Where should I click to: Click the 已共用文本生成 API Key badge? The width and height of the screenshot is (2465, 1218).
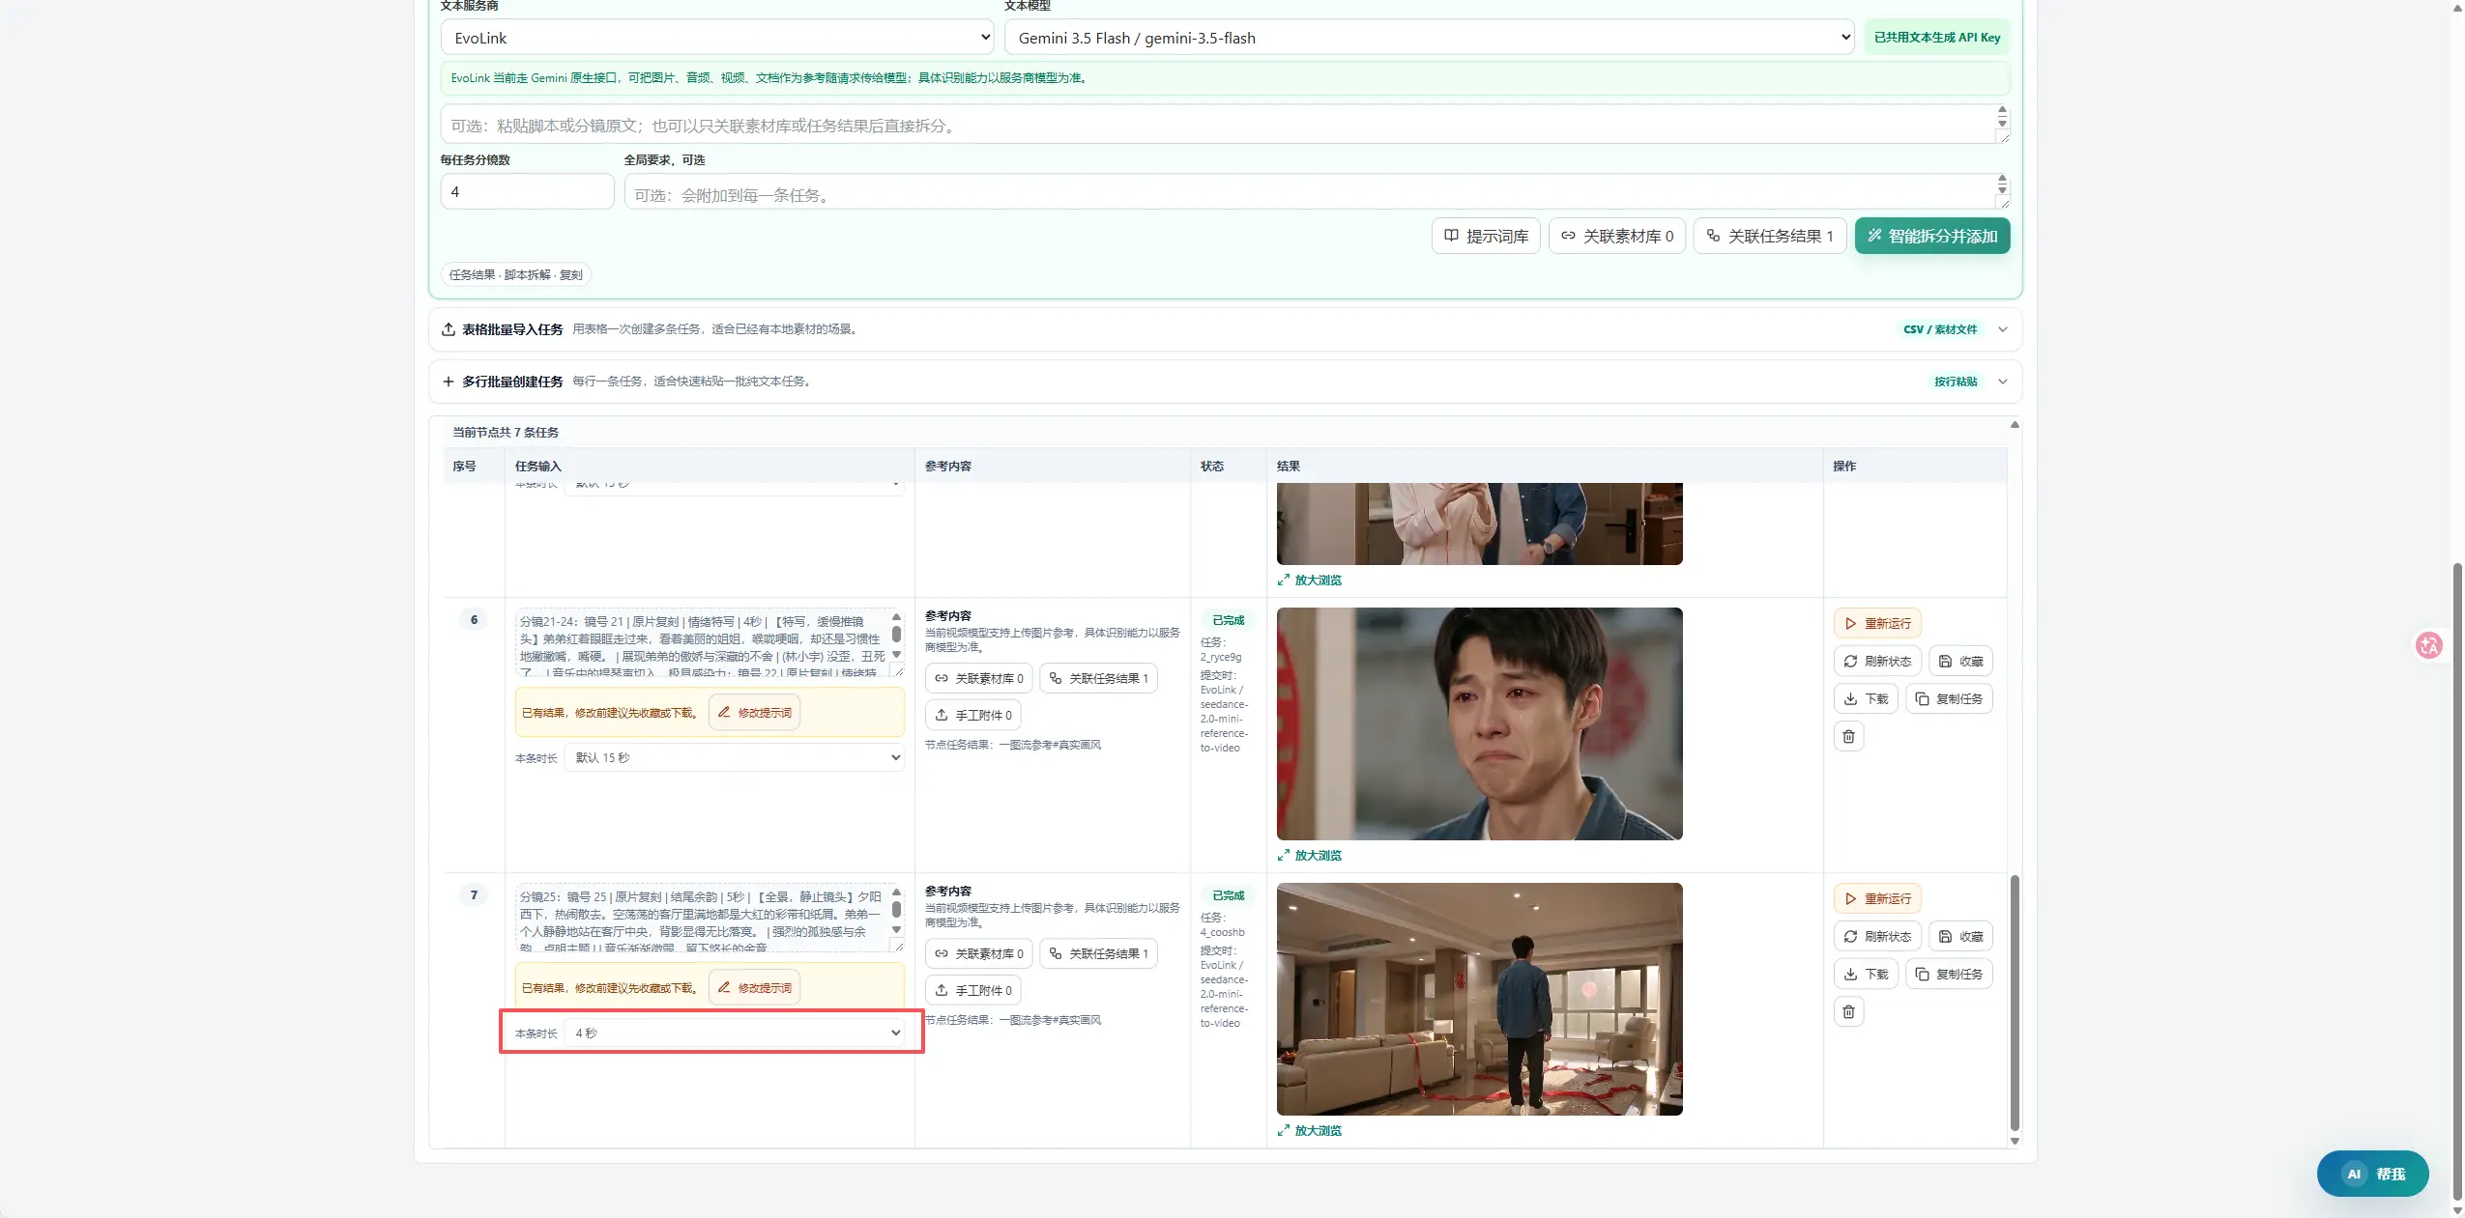(x=1936, y=38)
